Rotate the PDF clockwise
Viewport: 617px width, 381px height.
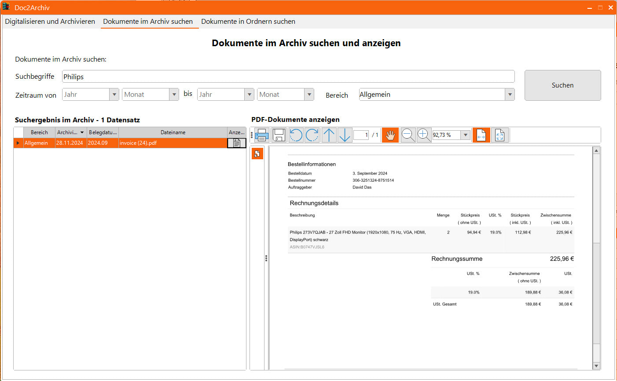[312, 135]
